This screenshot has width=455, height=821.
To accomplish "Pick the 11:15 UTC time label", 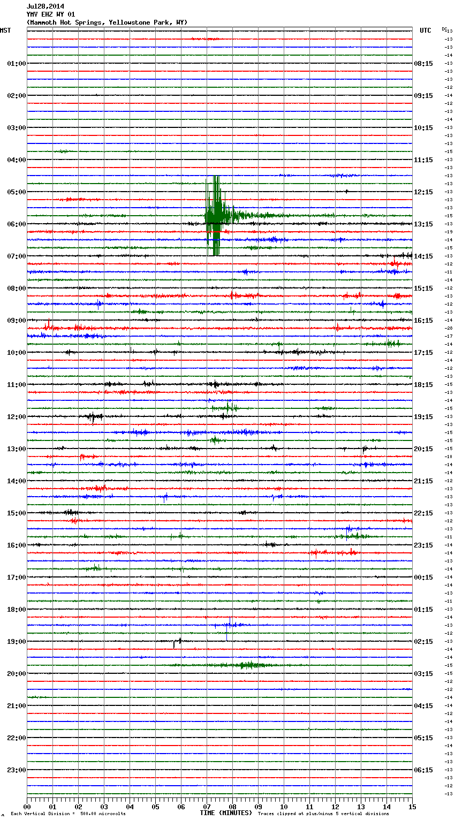I will pos(423,160).
